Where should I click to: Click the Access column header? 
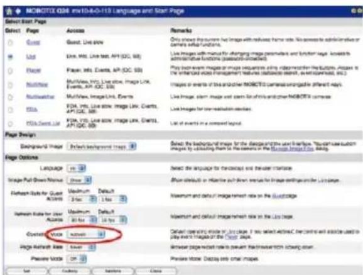click(x=75, y=31)
